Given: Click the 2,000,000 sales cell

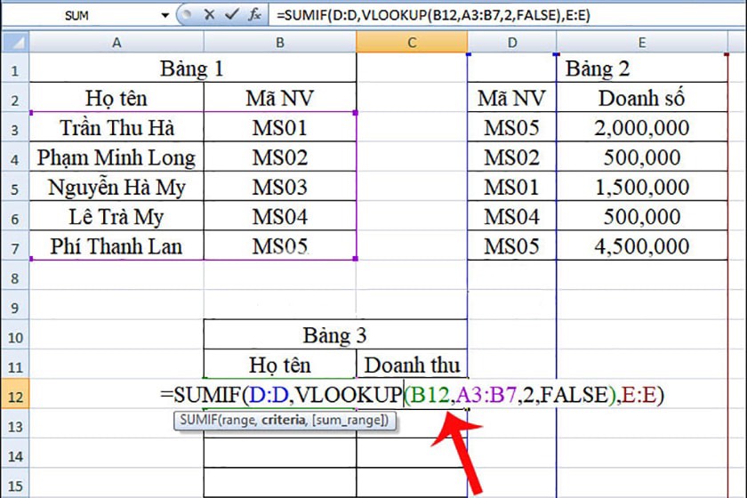Looking at the screenshot, I should tap(642, 127).
